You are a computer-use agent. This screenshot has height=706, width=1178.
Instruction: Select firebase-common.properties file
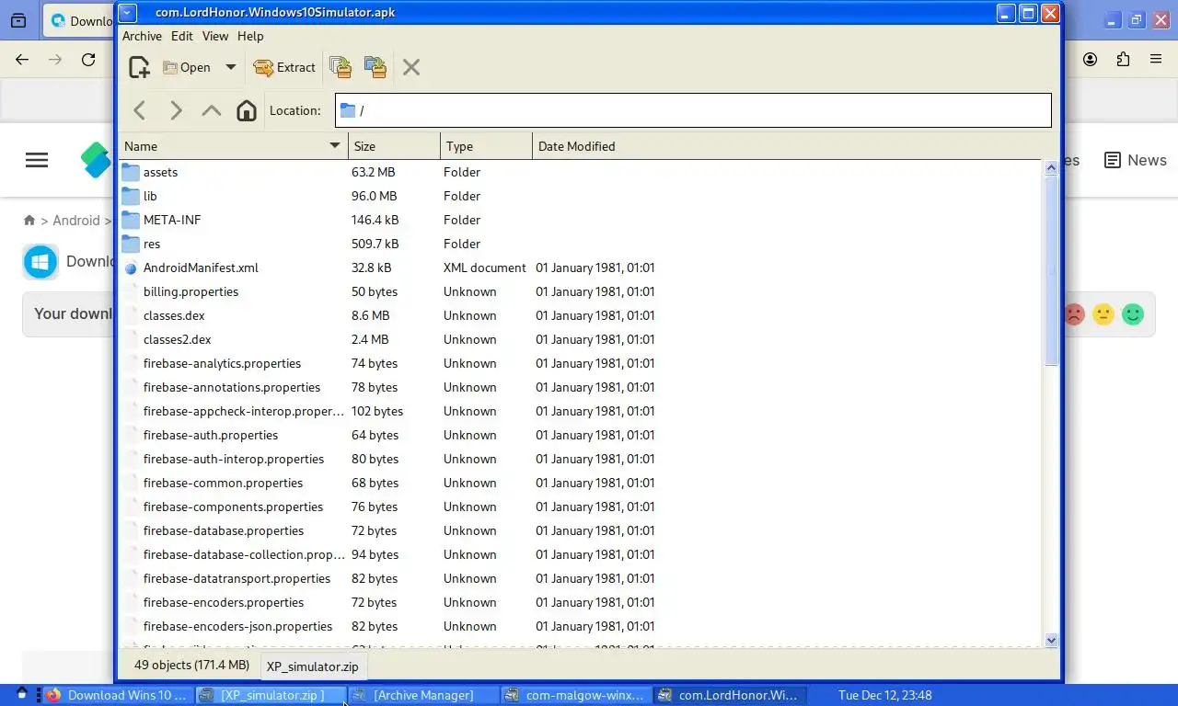[x=223, y=483]
